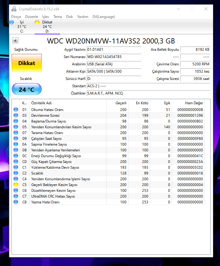Open the Tema menu
Viewport: 220px width, 266px height.
(58, 17)
